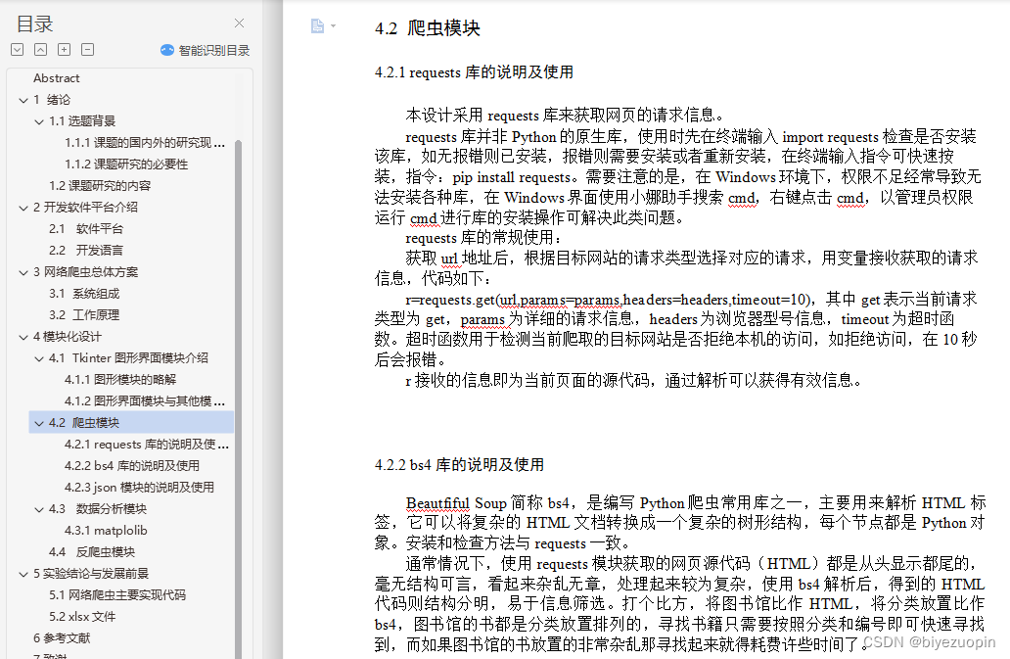Viewport: 1010px width, 659px height.
Task: Click the minus outline-level icon
Action: coord(88,50)
